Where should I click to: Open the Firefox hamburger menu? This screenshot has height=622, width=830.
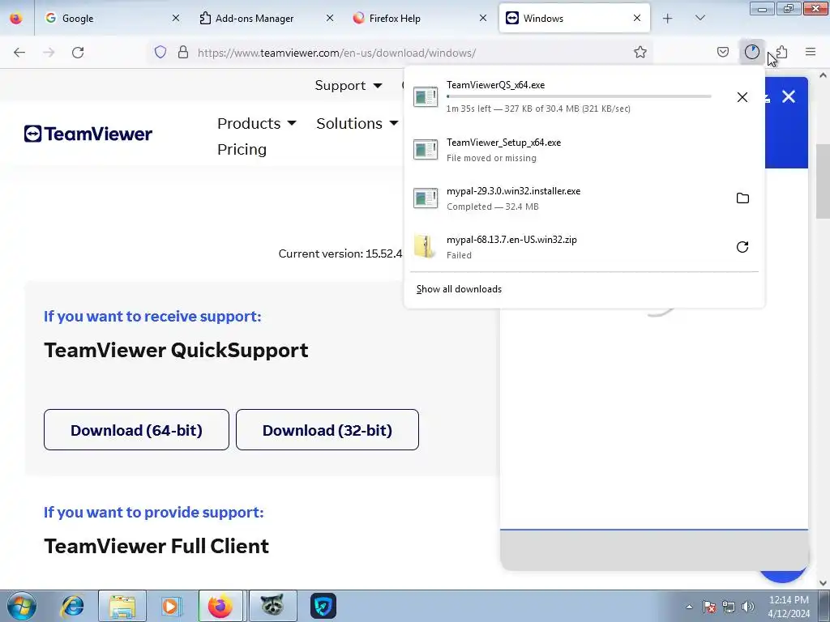(811, 52)
